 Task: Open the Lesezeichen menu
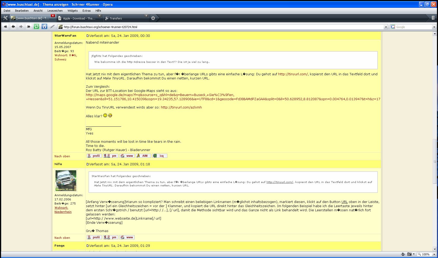55,11
